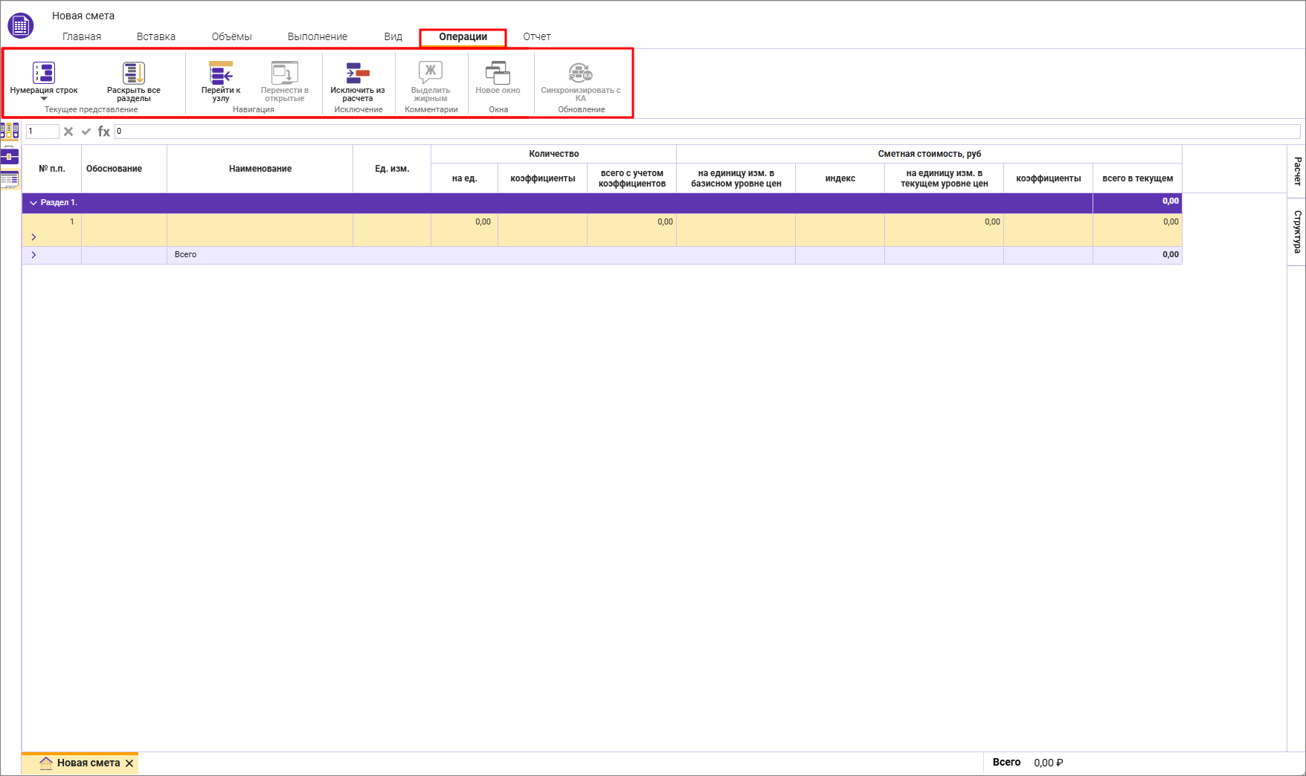Click the Нумерация строк ribbon icon
1306x776 pixels.
pyautogui.click(x=44, y=73)
